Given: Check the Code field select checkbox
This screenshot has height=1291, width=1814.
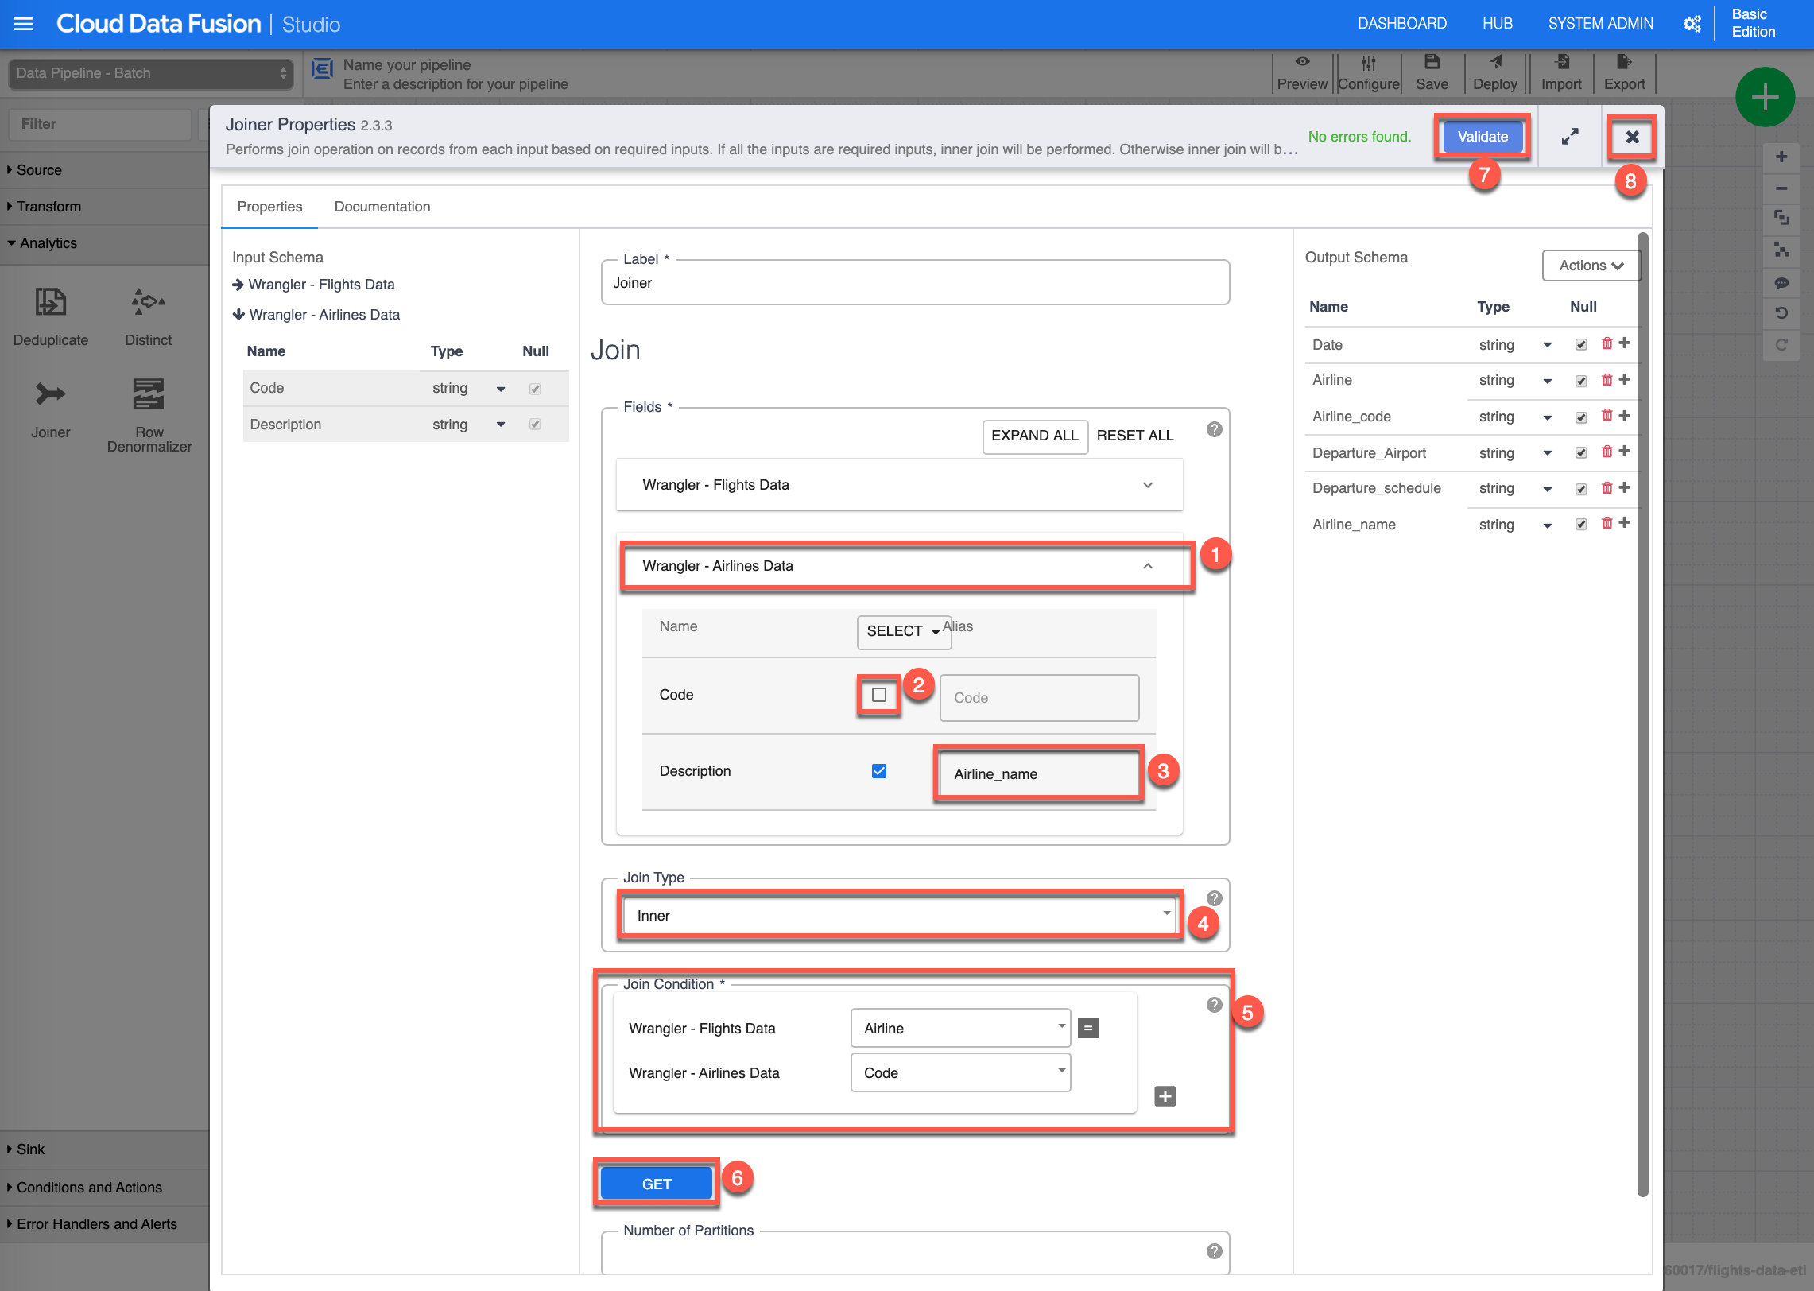Looking at the screenshot, I should 878,695.
